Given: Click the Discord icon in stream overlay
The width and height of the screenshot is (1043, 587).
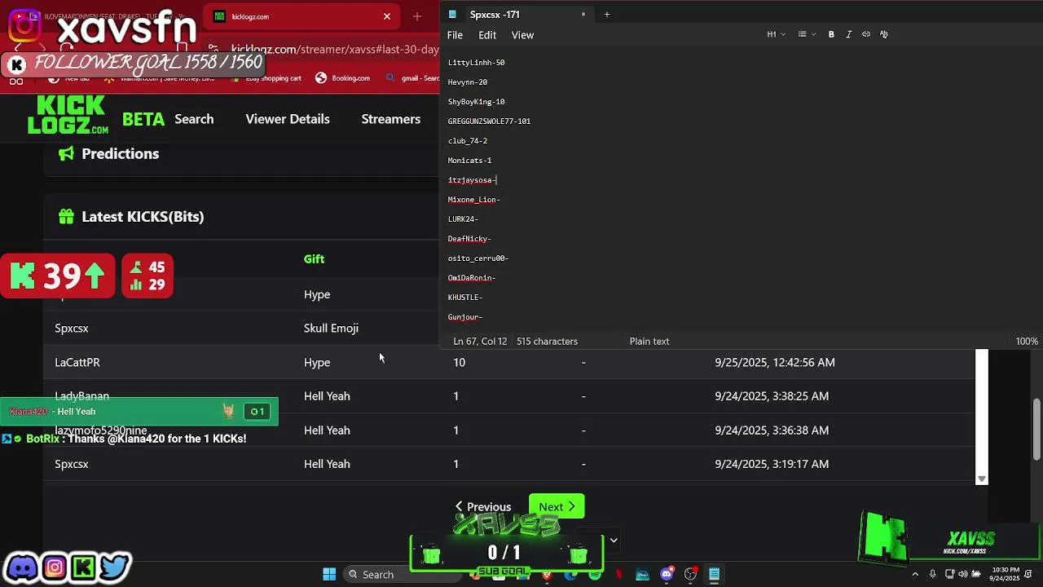Looking at the screenshot, I should point(22,567).
